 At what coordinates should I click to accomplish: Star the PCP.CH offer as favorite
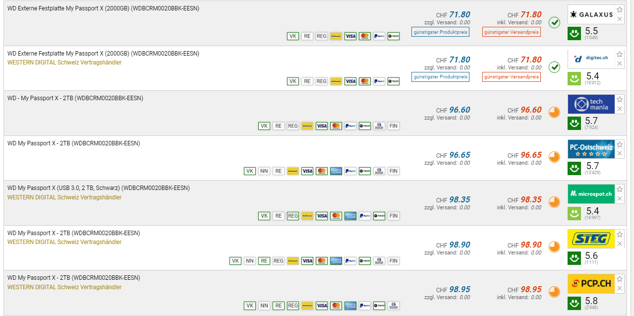tap(620, 279)
